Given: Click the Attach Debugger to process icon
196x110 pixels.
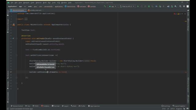Looking at the screenshot, I should point(160,6).
